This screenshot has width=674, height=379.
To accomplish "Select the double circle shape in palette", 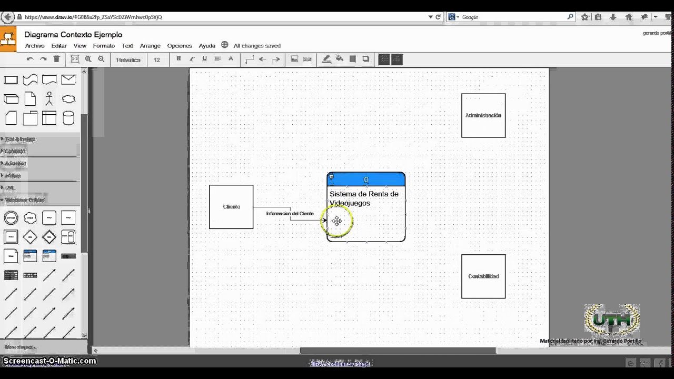I will 11,218.
